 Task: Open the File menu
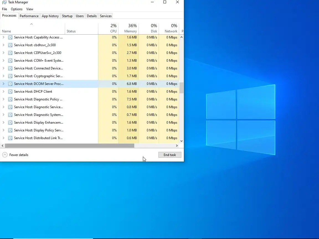click(x=4, y=9)
